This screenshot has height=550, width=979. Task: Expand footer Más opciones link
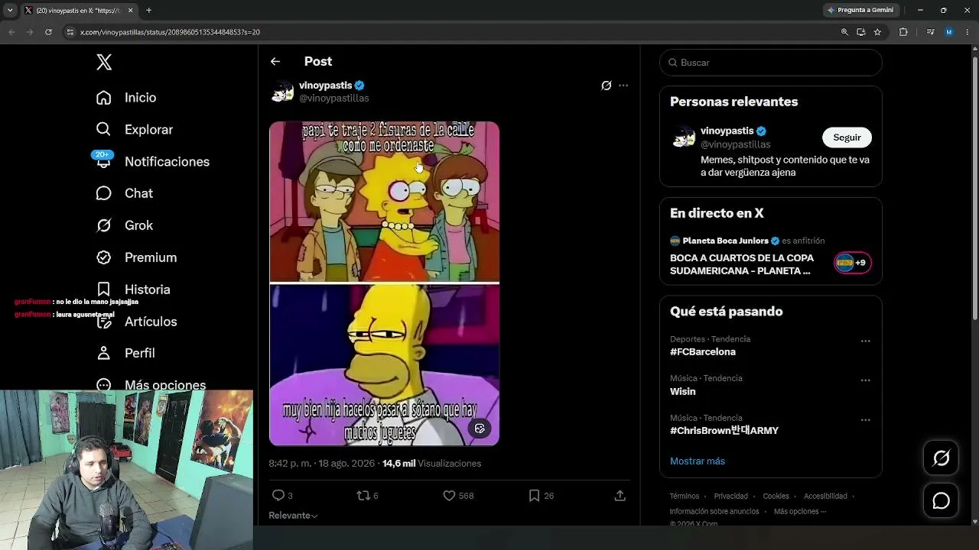(x=800, y=511)
